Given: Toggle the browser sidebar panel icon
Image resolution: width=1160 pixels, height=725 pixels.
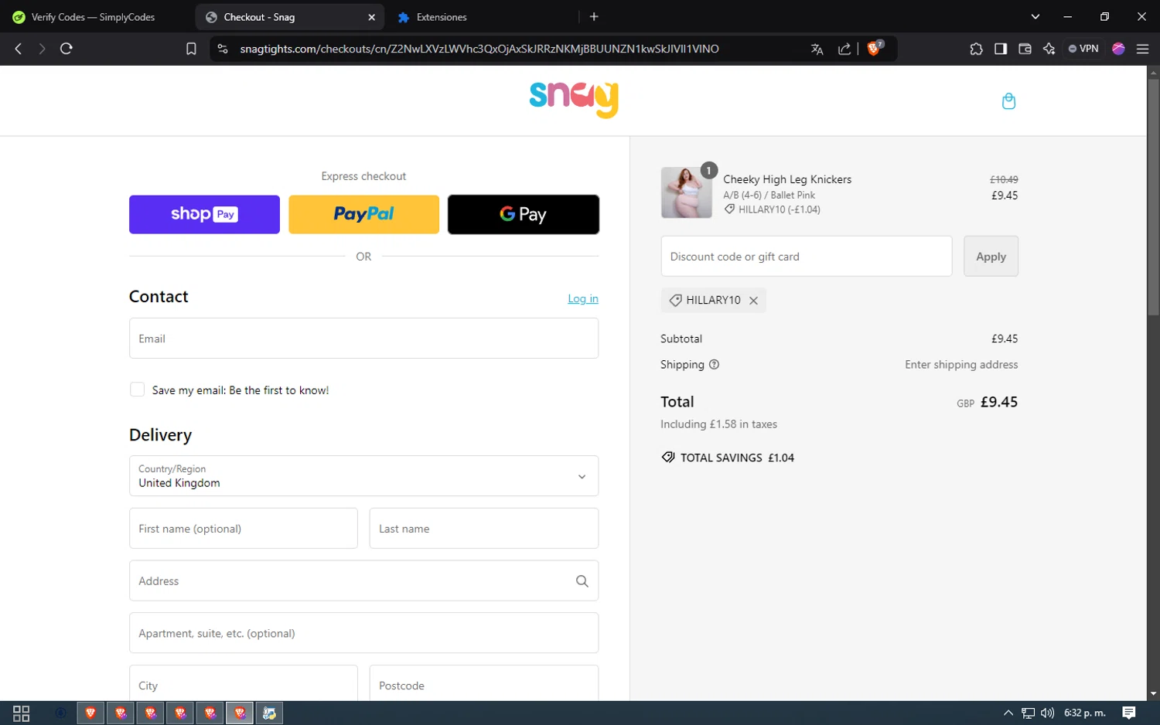Looking at the screenshot, I should (1001, 49).
